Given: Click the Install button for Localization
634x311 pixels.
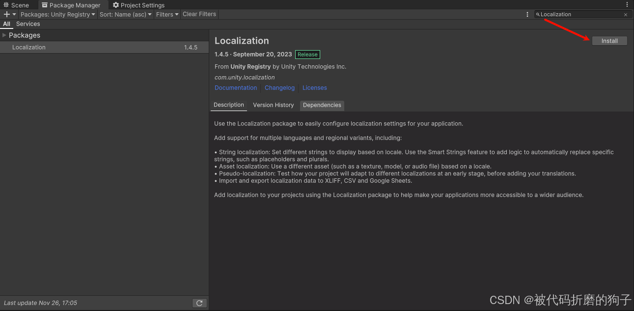Looking at the screenshot, I should [609, 41].
